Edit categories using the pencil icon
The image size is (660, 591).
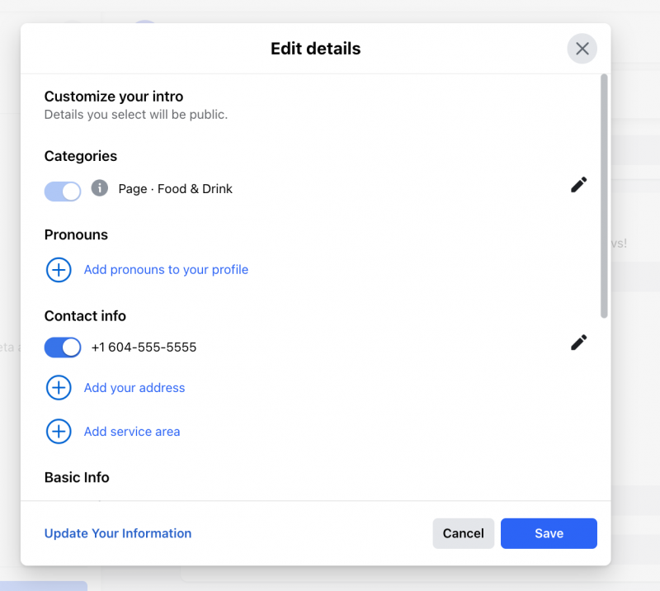pos(579,185)
